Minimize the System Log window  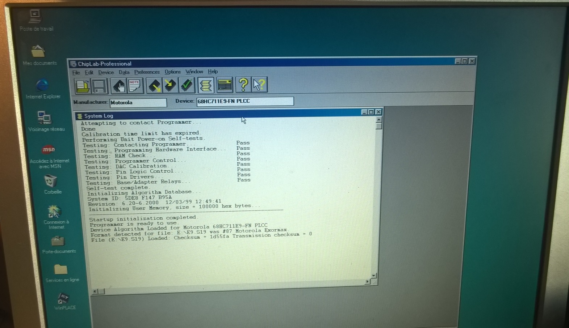[364, 112]
